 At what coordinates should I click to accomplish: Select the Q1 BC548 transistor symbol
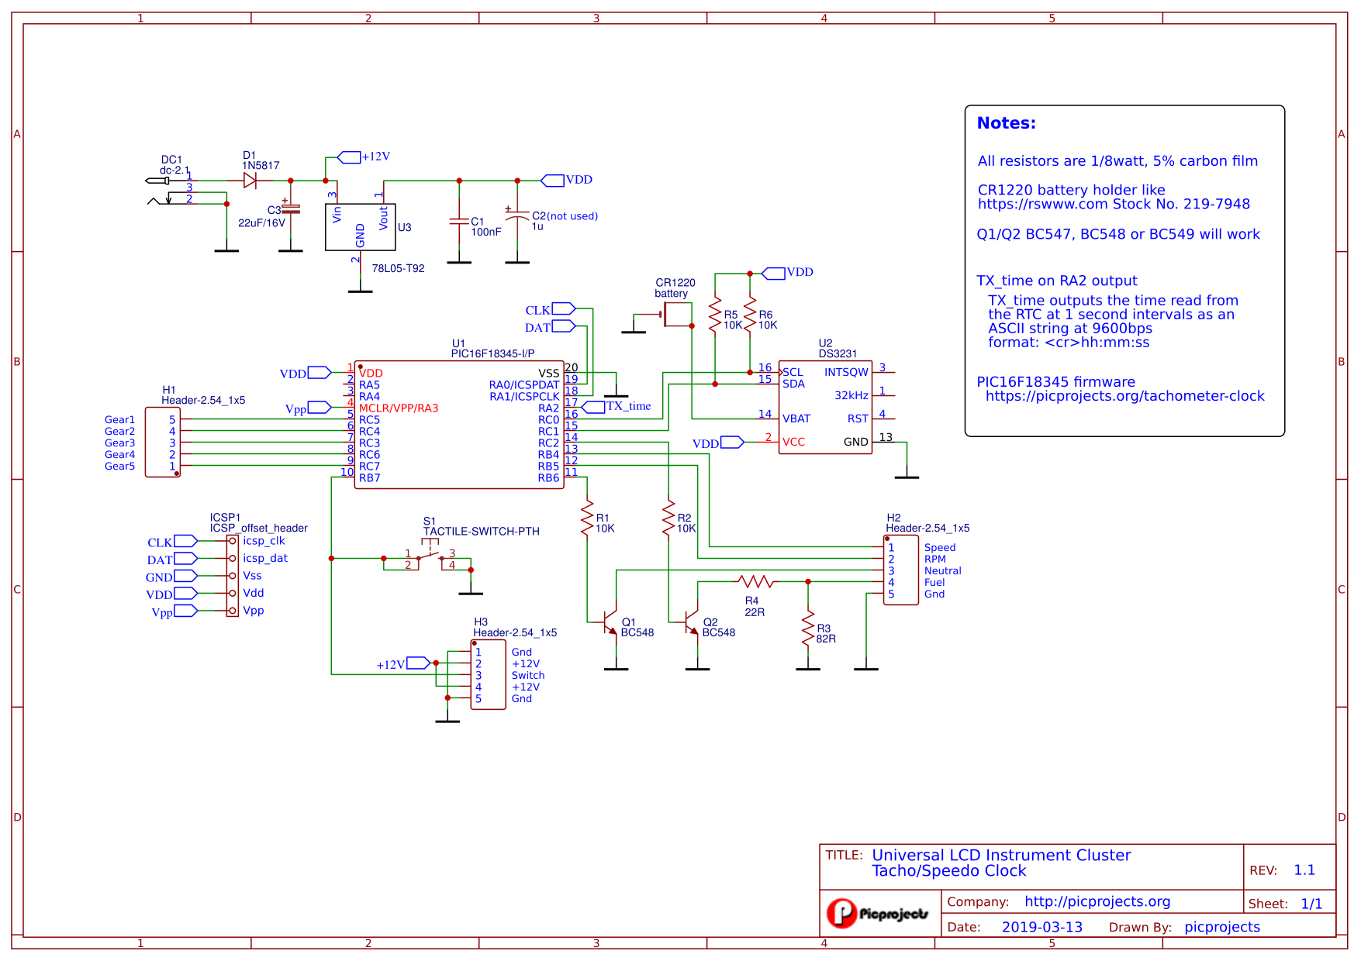[x=611, y=622]
